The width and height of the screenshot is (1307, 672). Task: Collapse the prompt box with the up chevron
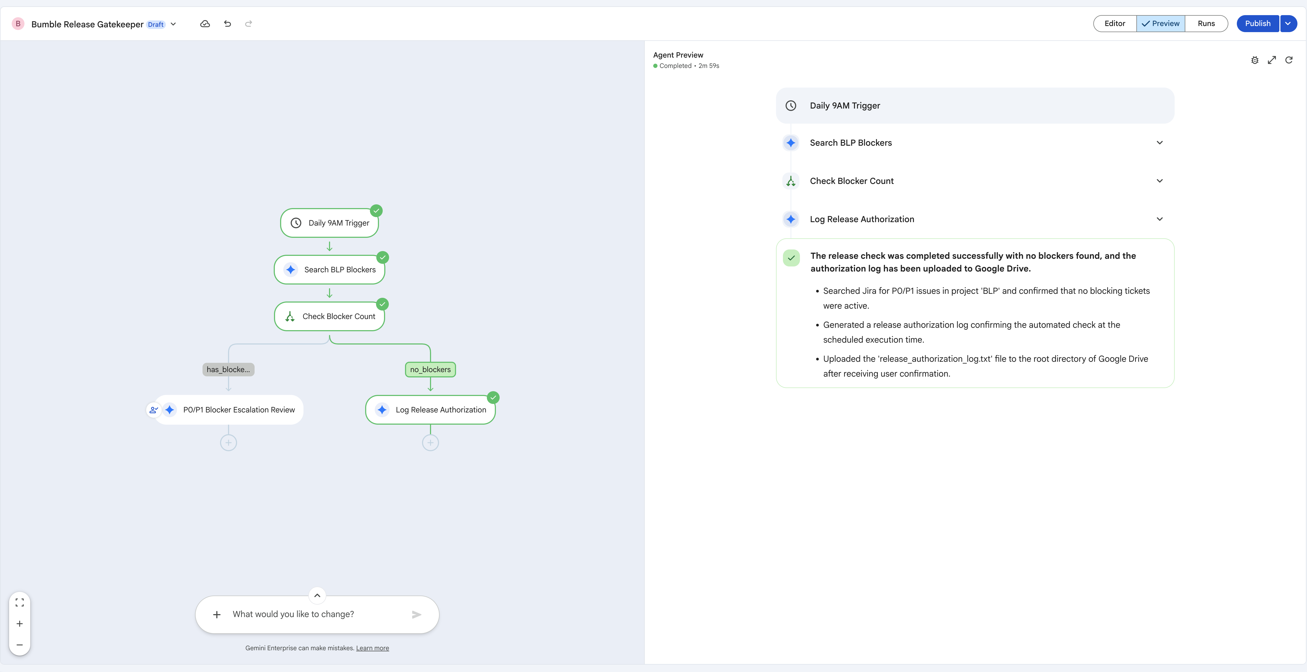[x=317, y=596]
